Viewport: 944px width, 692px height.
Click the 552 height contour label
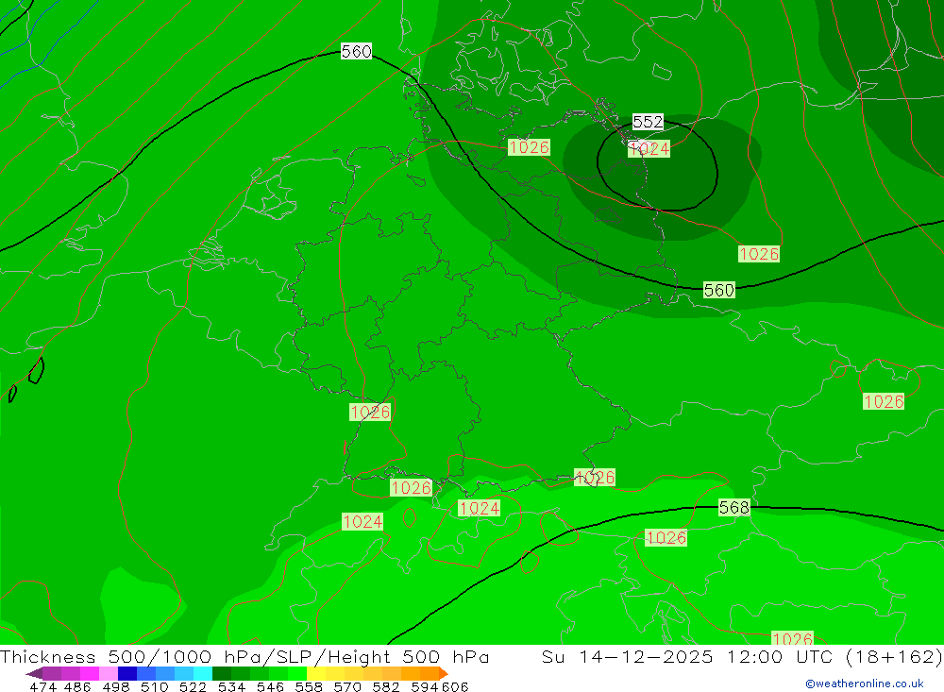point(648,123)
